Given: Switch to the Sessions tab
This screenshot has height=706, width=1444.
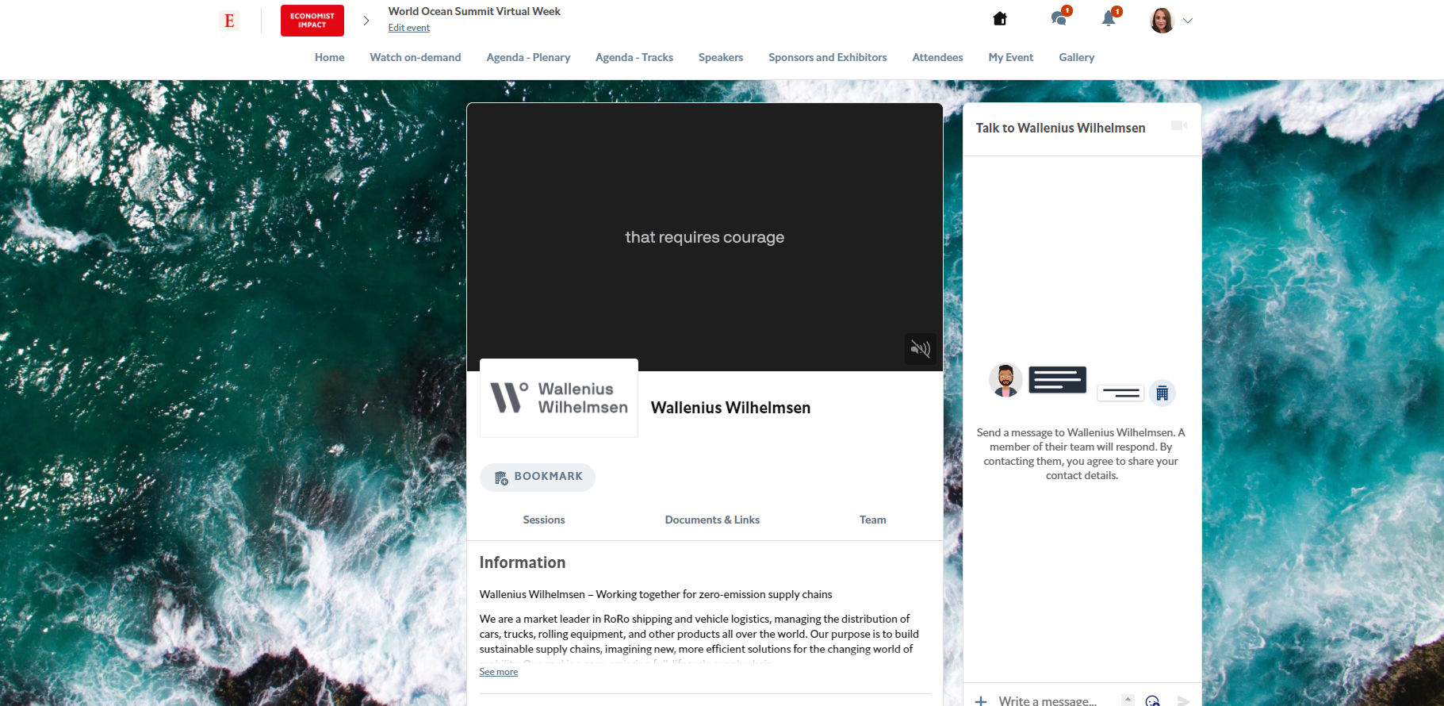Looking at the screenshot, I should point(544,520).
